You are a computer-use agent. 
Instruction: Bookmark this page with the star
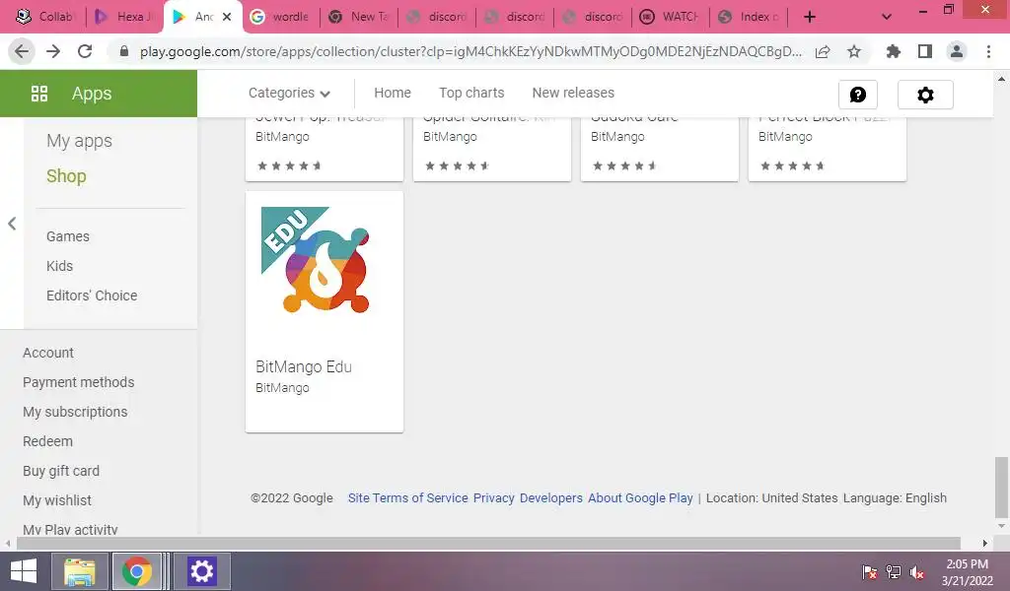coord(854,51)
